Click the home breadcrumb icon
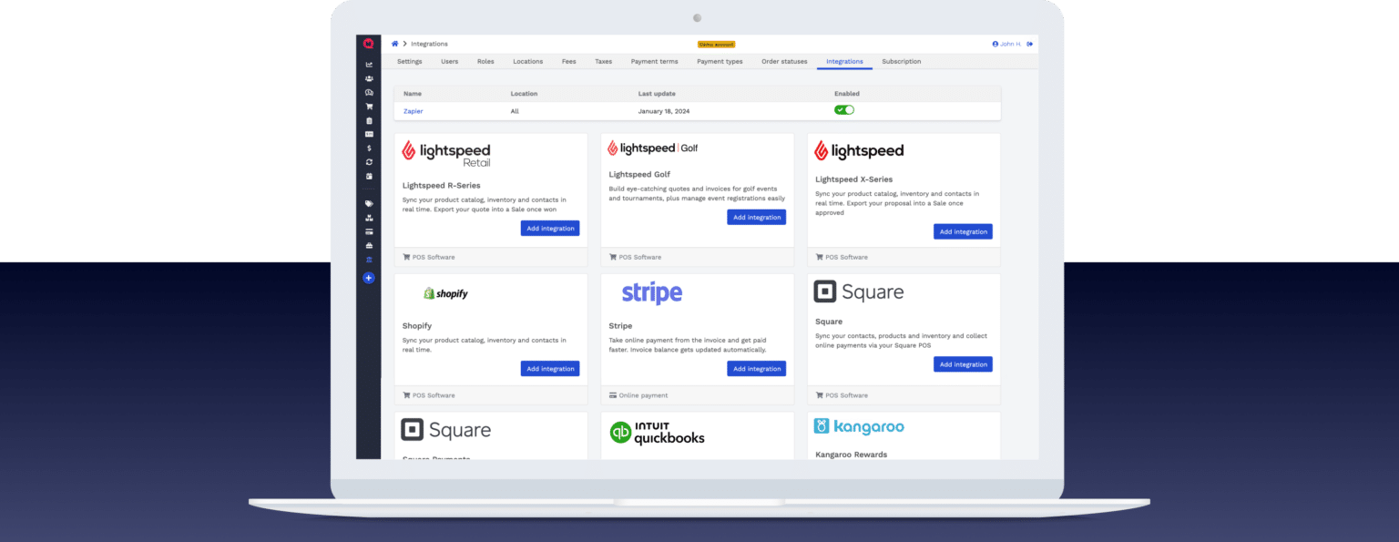 (x=394, y=43)
